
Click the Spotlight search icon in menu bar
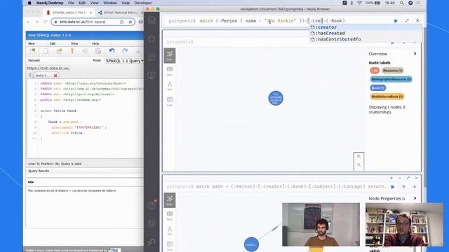point(402,3)
